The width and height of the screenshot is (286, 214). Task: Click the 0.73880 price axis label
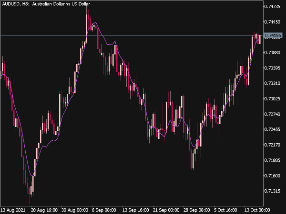tap(272, 53)
